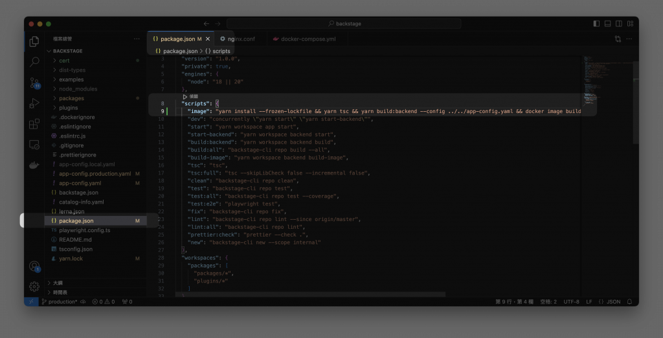Close the package.json tab
663x338 pixels.
pos(208,39)
